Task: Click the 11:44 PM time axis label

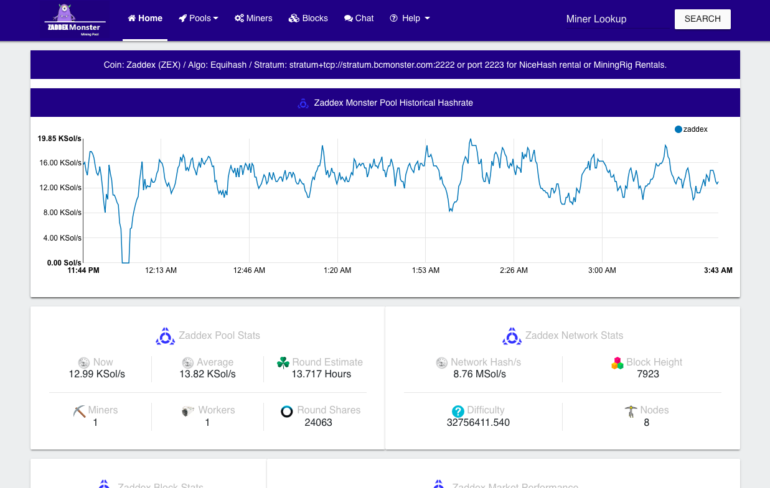Action: tap(83, 270)
